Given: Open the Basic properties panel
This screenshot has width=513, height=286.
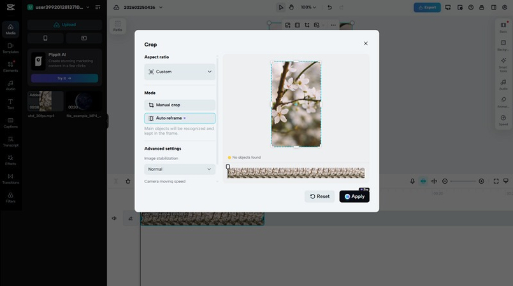Looking at the screenshot, I should 503,27.
